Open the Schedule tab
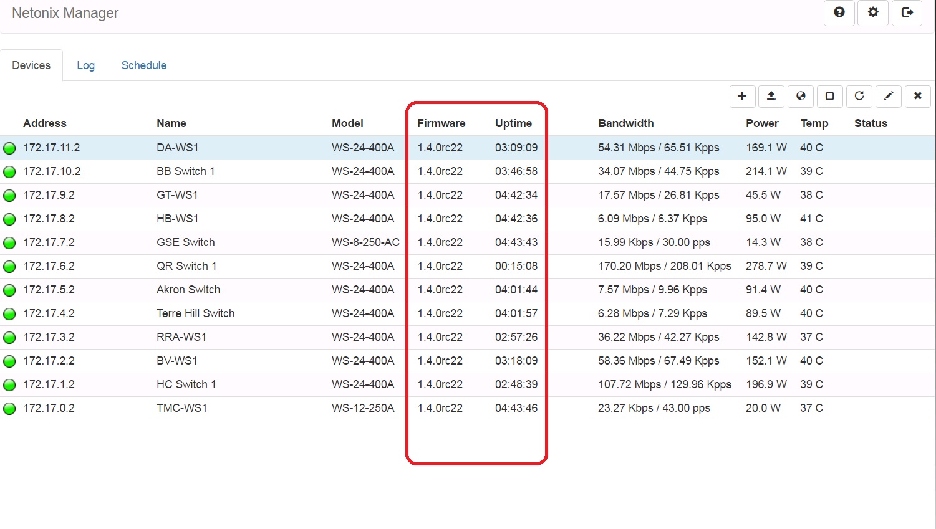Screen dimensions: 936x529 144,65
